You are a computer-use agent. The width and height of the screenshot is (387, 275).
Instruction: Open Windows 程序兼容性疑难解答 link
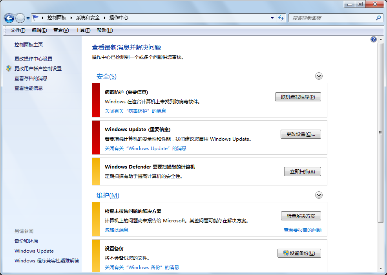47,261
